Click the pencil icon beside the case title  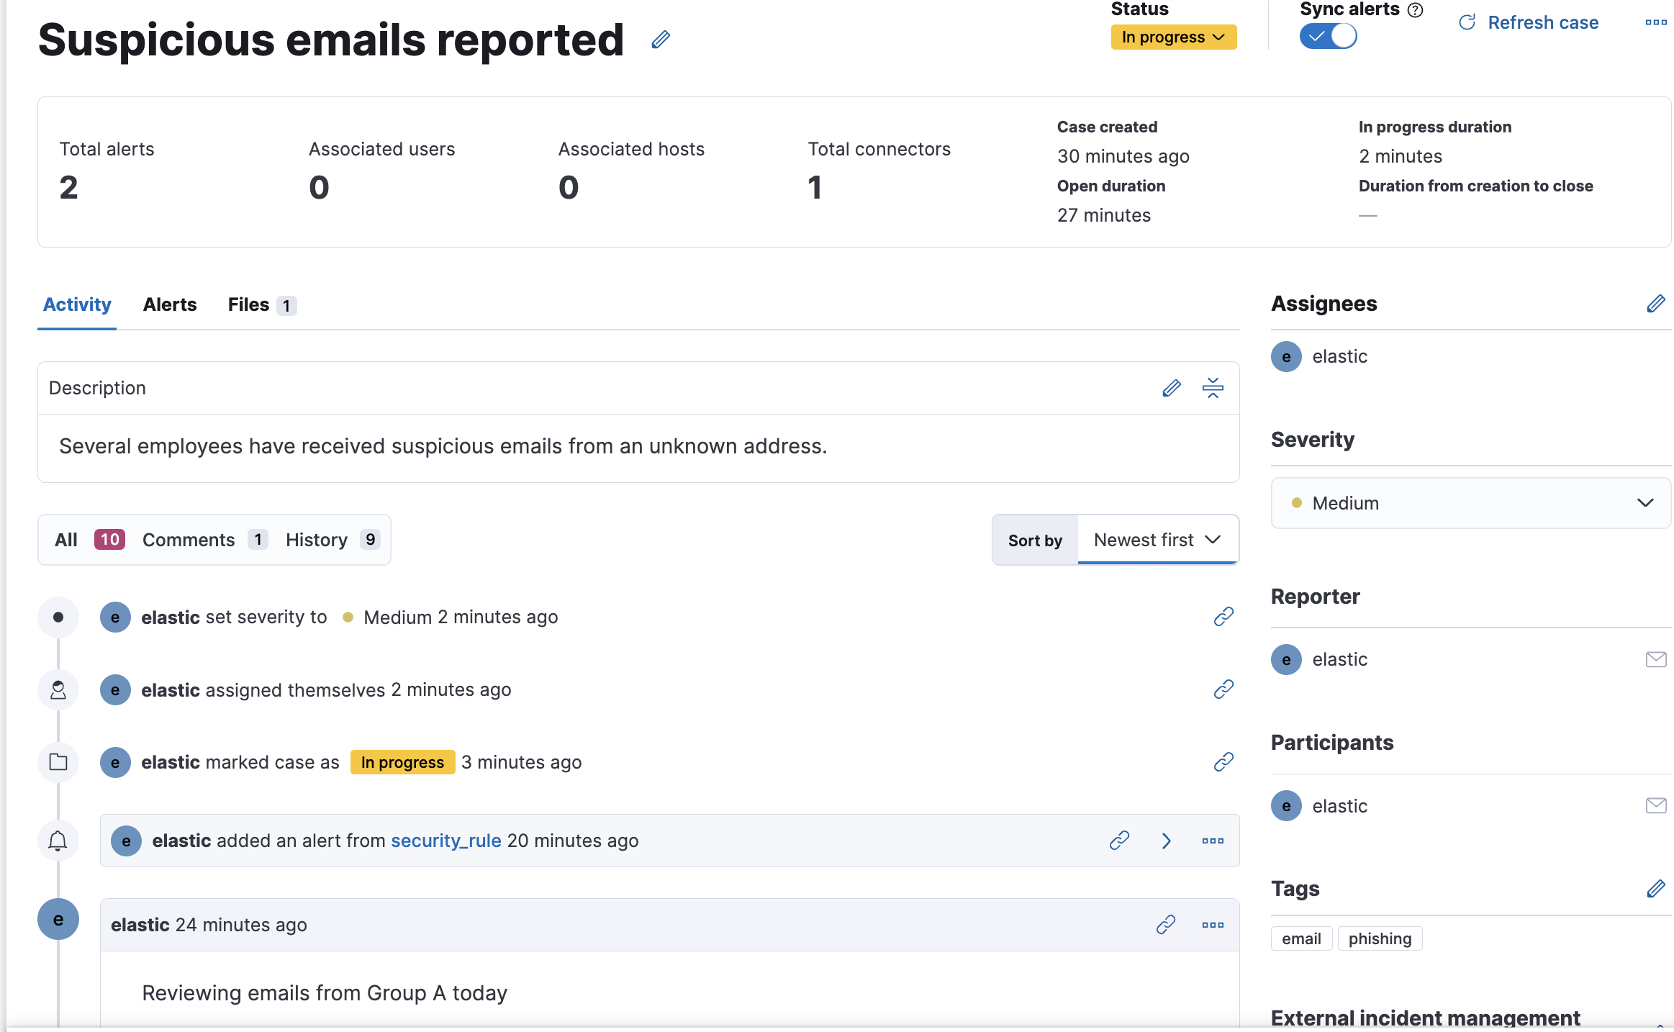coord(661,40)
